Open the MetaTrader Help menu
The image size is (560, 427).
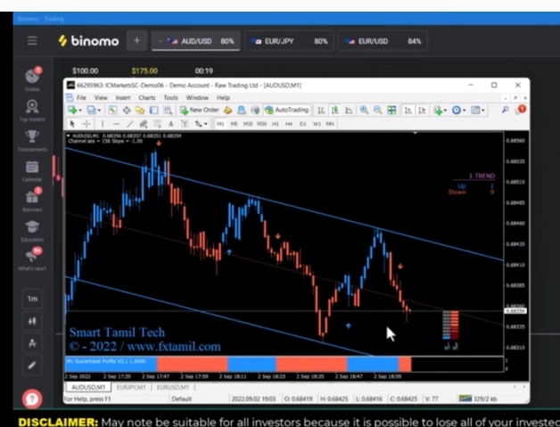pos(223,97)
